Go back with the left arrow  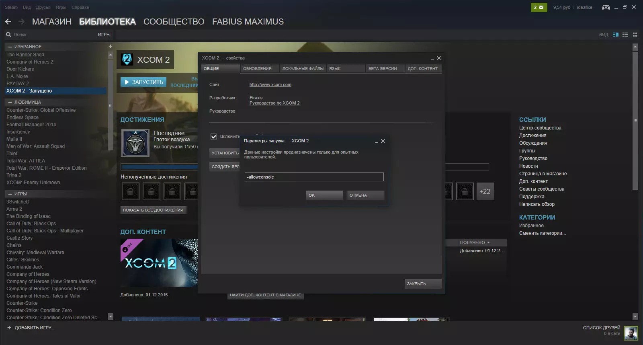pyautogui.click(x=8, y=22)
